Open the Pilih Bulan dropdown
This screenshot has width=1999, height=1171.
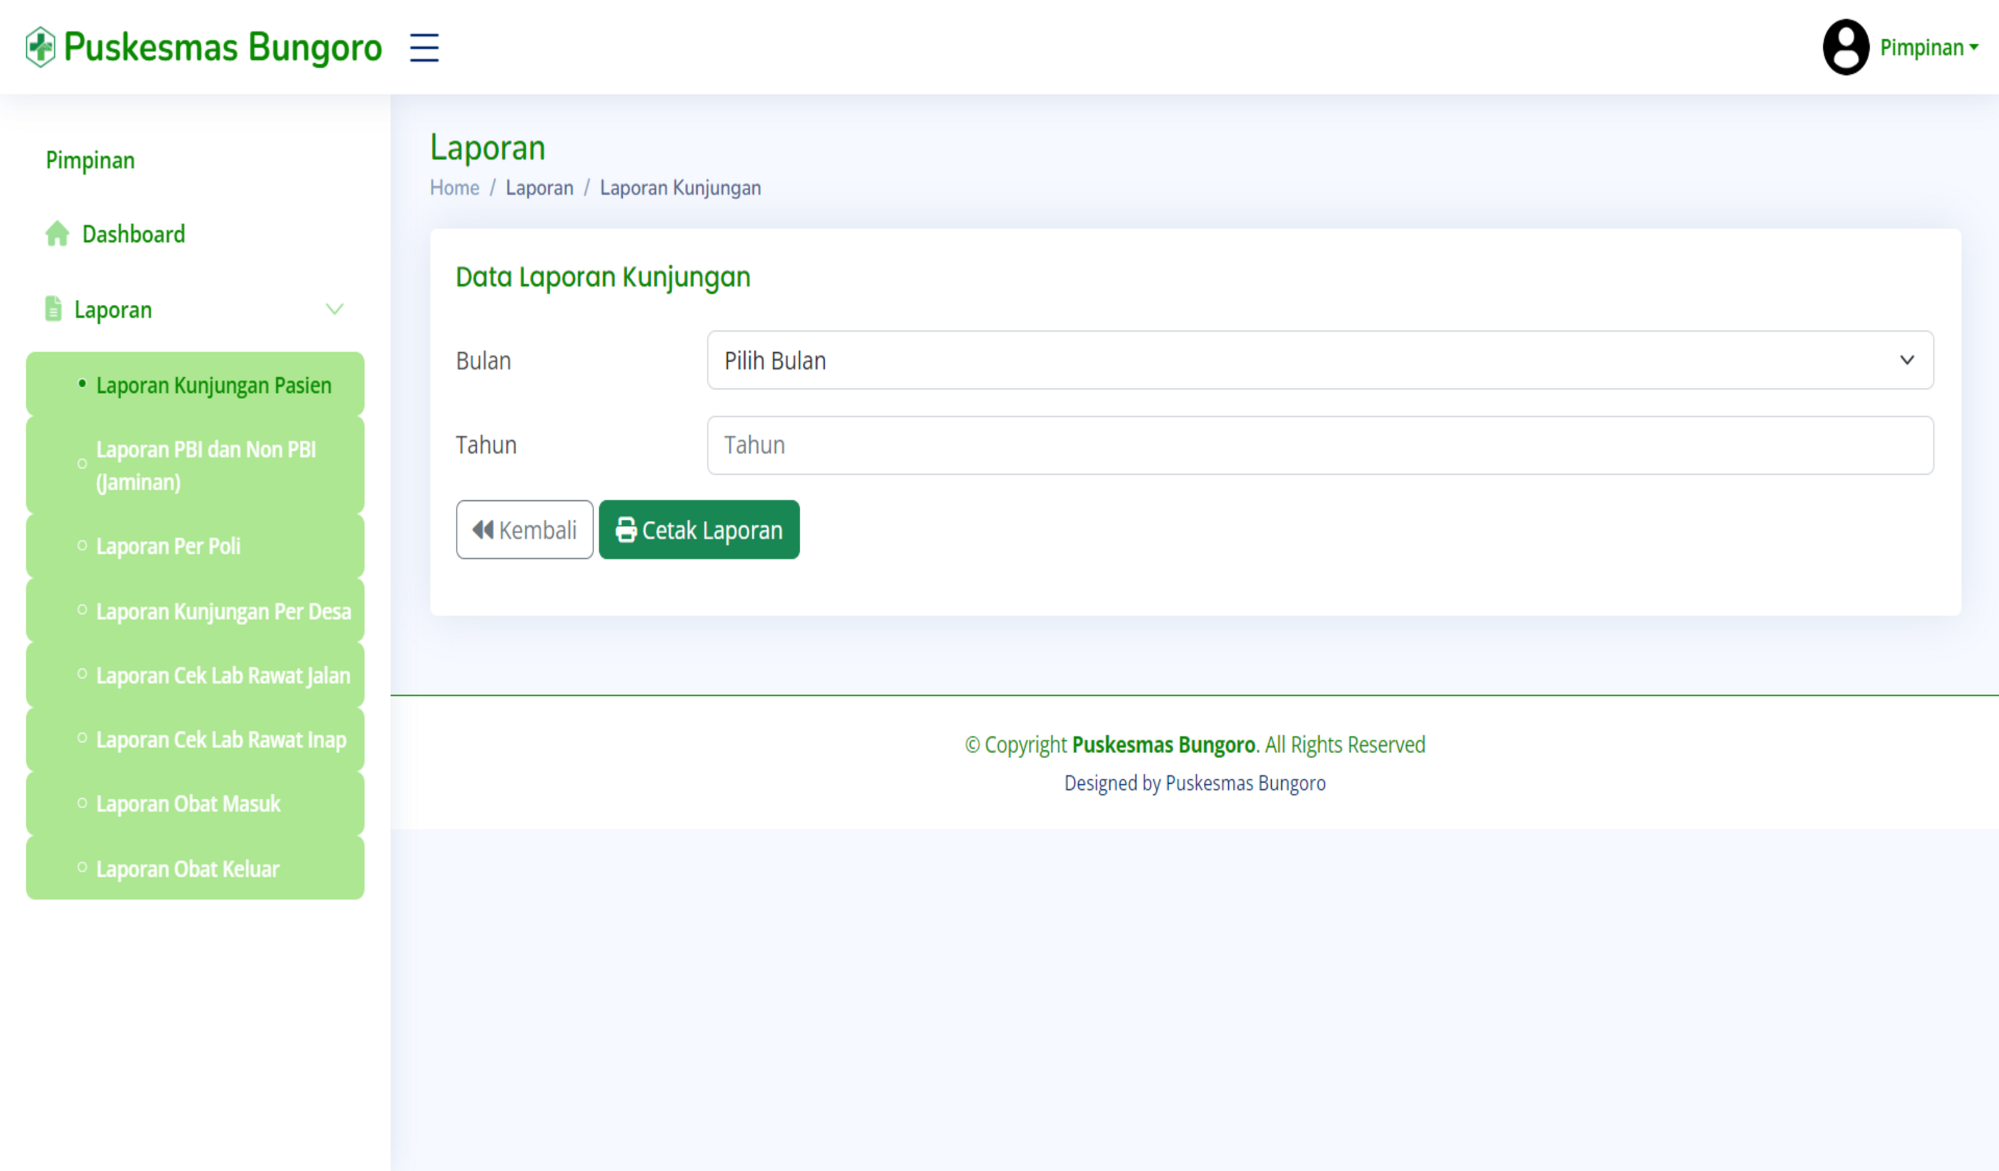click(x=1320, y=361)
